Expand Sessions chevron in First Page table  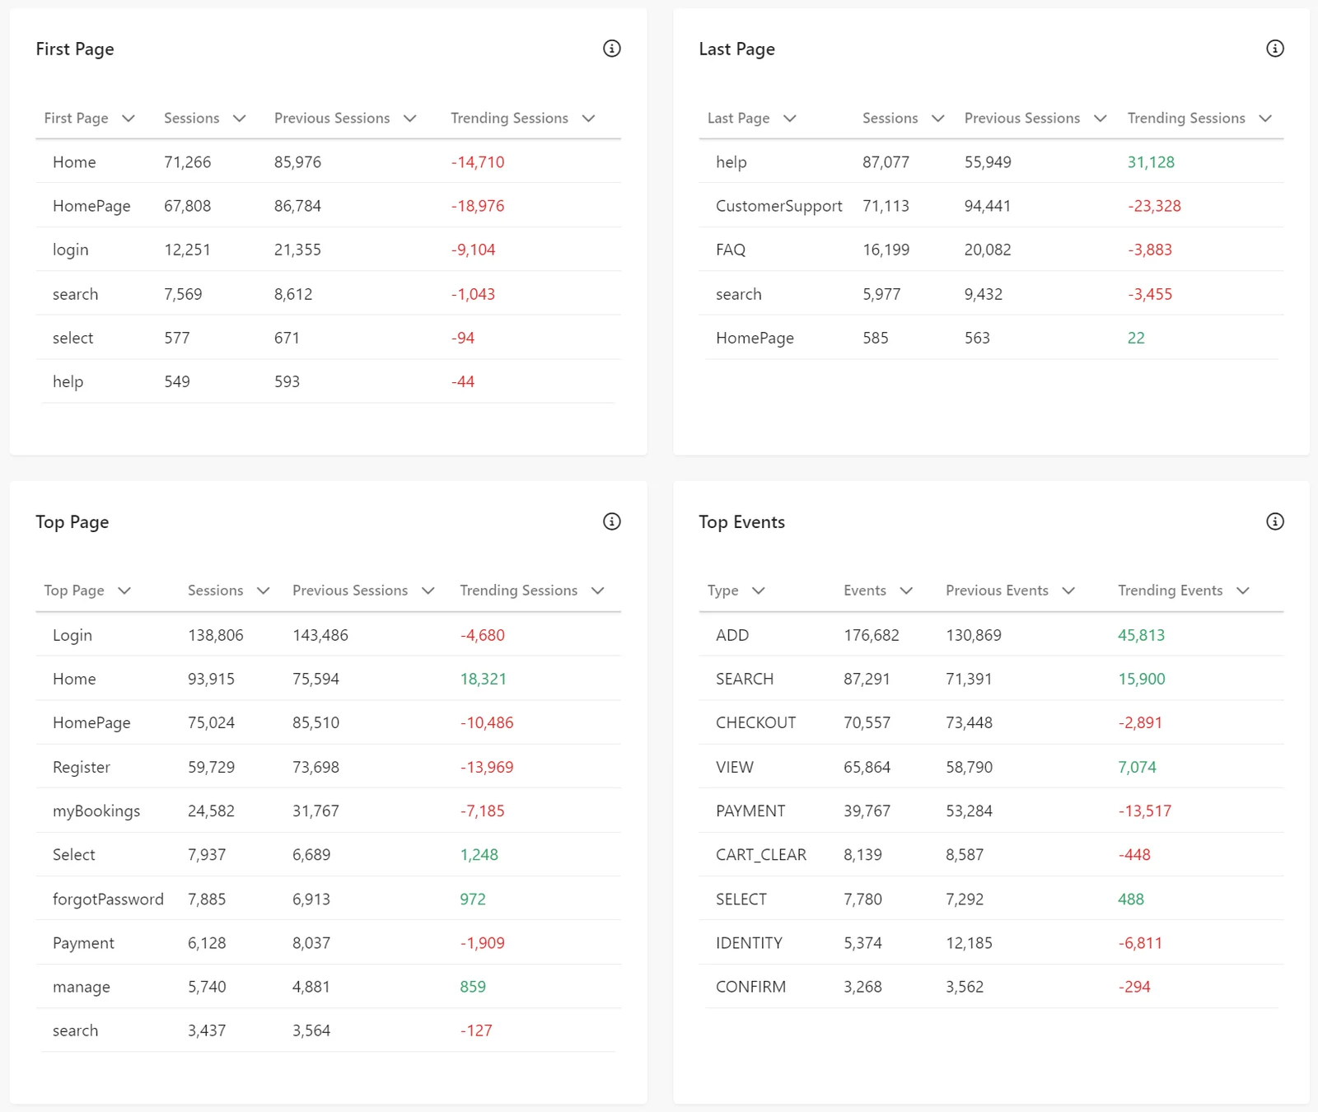pos(240,119)
